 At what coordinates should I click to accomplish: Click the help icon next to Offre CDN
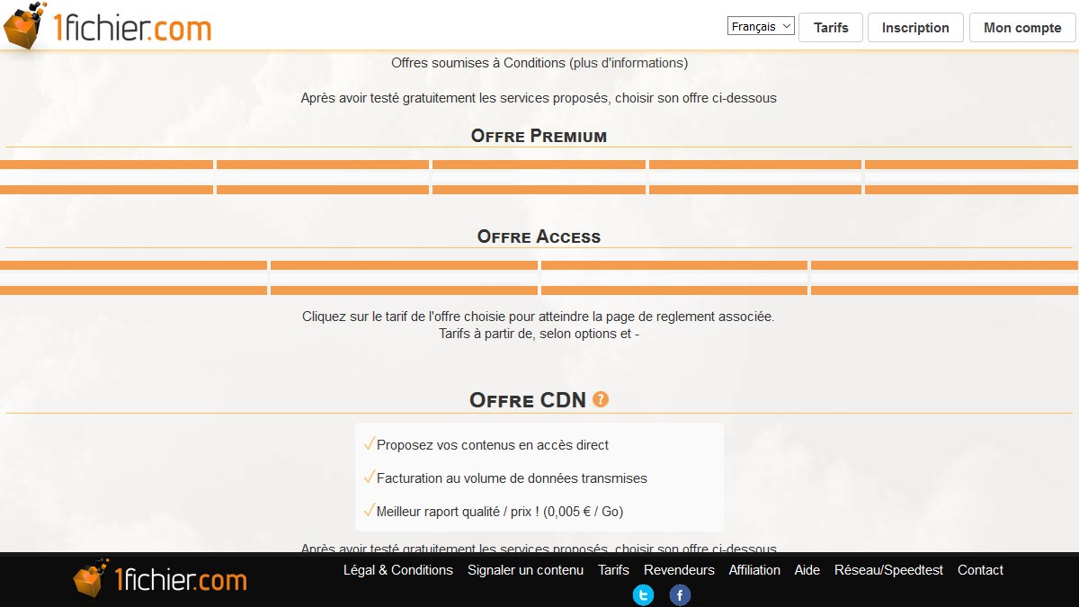pyautogui.click(x=601, y=399)
